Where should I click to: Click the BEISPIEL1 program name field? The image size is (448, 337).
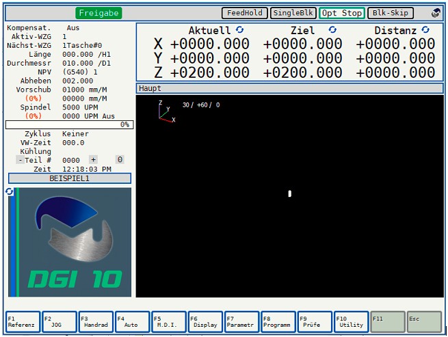coord(70,178)
